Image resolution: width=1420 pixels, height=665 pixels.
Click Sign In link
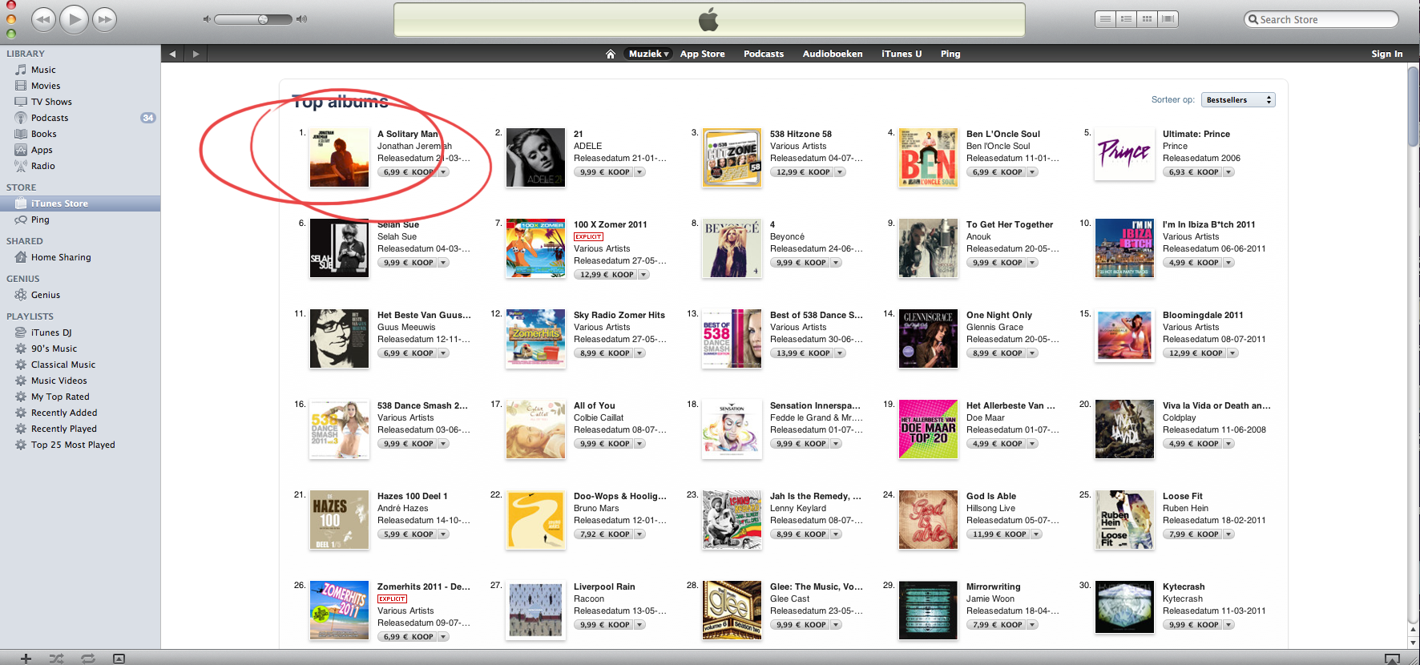tap(1386, 54)
